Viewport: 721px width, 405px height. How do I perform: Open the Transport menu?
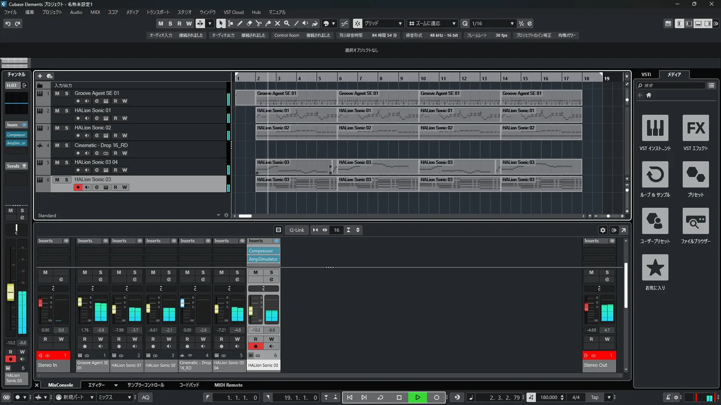[158, 12]
